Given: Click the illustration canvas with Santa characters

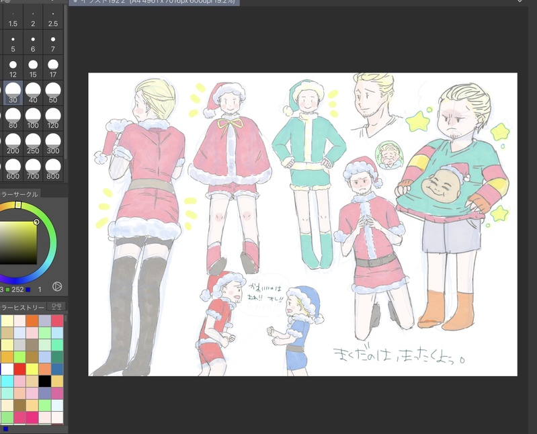Looking at the screenshot, I should tap(302, 224).
